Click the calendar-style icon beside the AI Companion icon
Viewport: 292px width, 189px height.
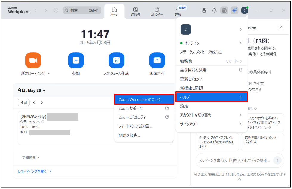click(x=224, y=10)
